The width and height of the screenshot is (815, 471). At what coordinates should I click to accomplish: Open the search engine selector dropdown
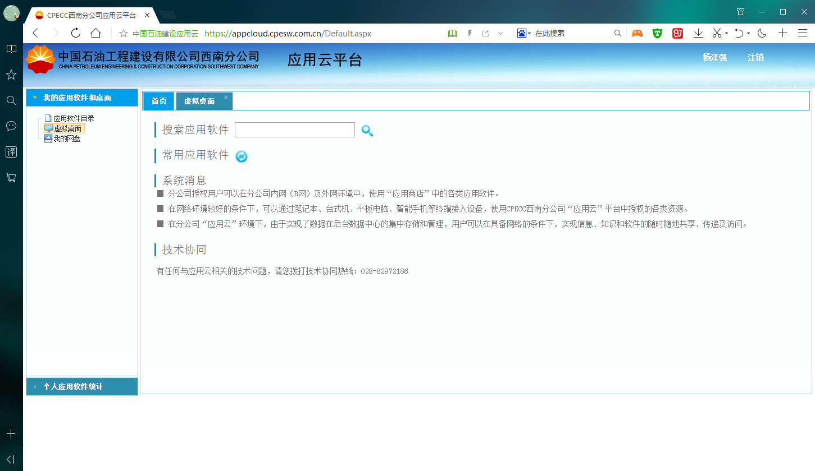point(523,34)
